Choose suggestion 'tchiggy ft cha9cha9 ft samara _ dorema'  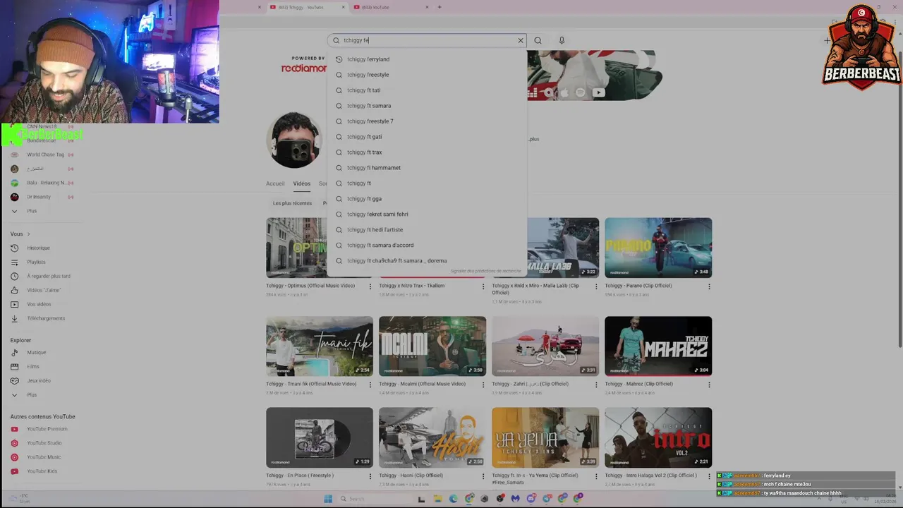pos(427,261)
